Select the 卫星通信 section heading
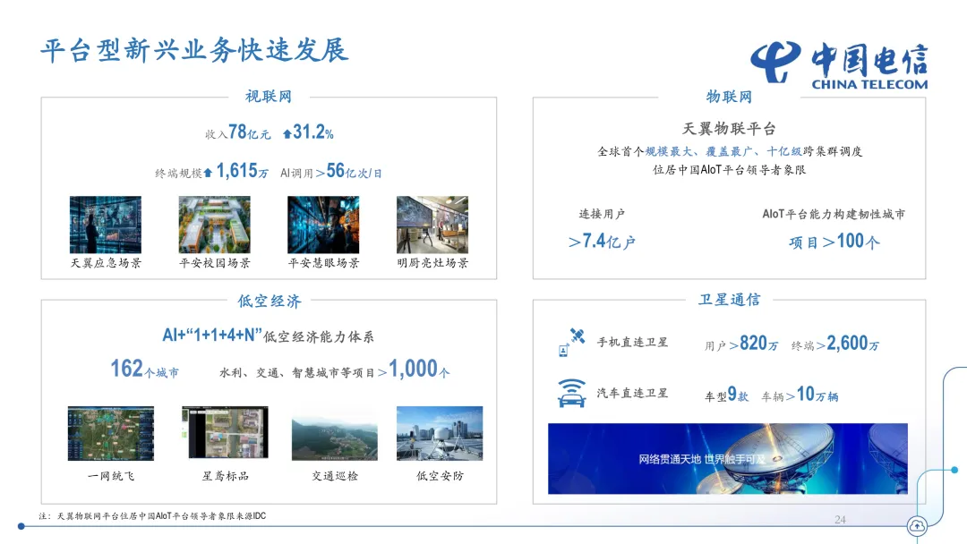This screenshot has height=544, width=967. point(729,300)
